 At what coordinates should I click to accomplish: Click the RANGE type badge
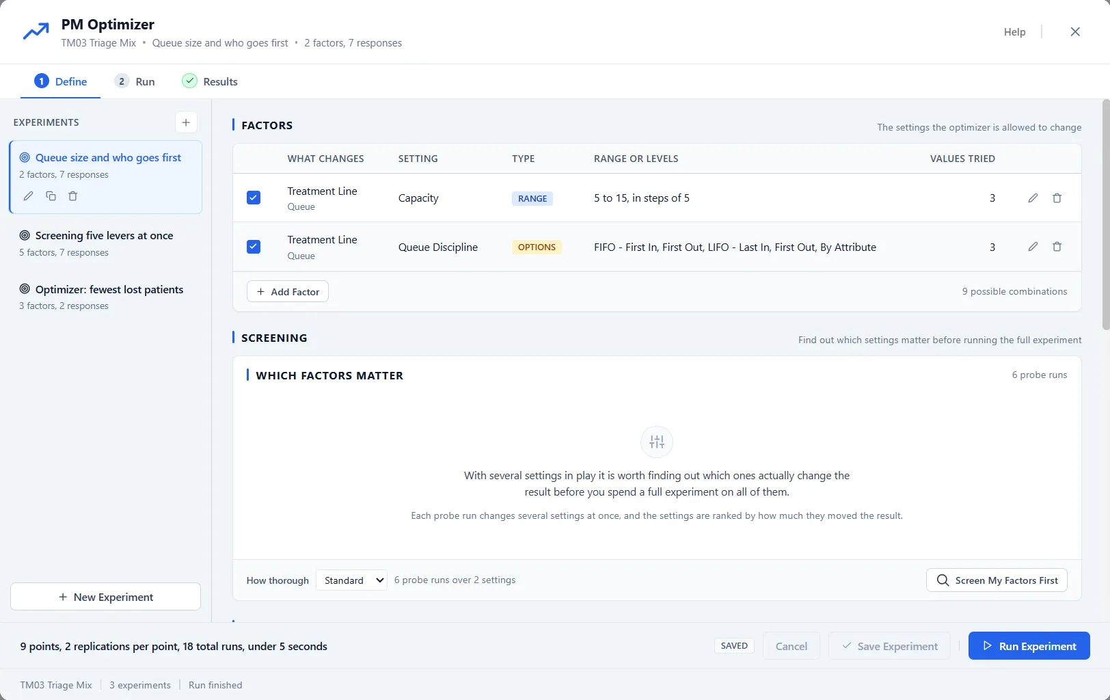click(x=532, y=198)
